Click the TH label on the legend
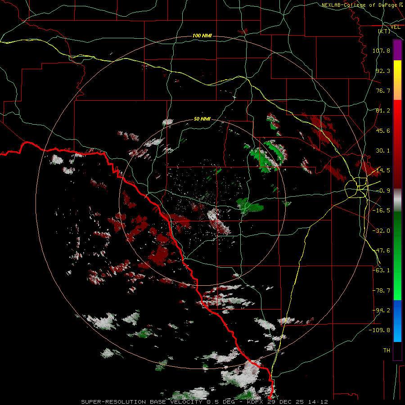This screenshot has width=405, height=405. pyautogui.click(x=387, y=351)
